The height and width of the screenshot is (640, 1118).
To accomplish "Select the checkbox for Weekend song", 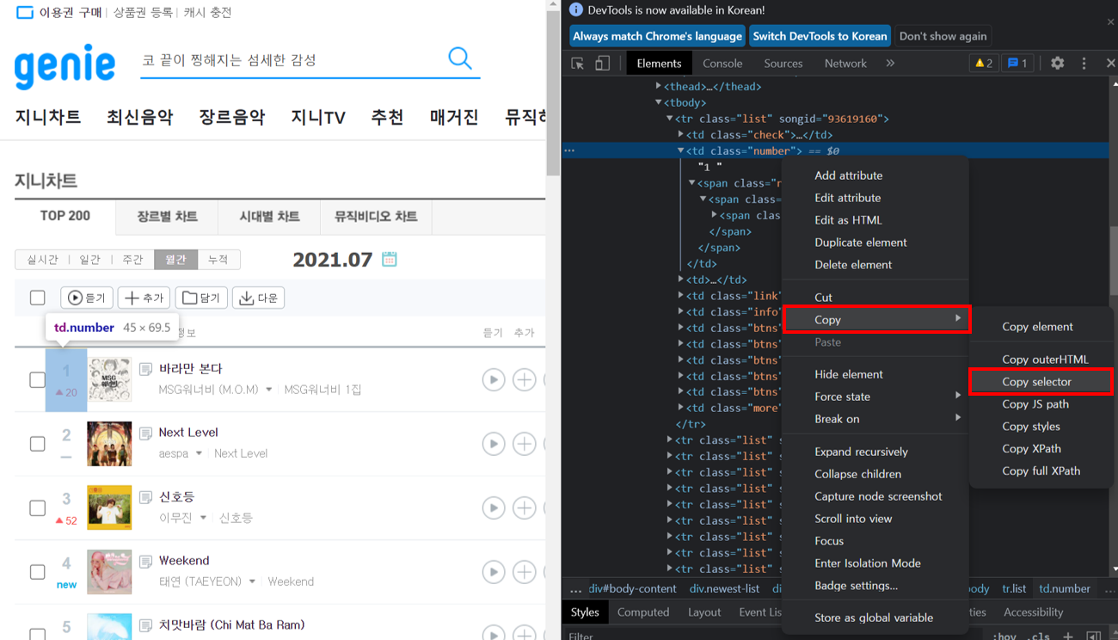I will (x=38, y=572).
